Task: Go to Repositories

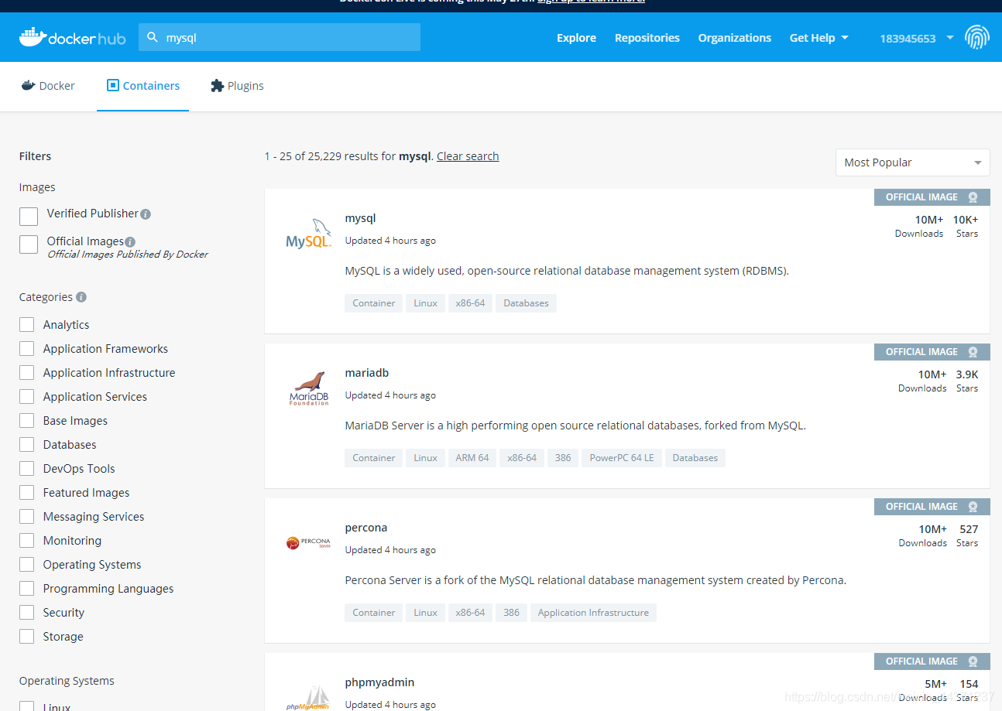Action: click(x=647, y=38)
